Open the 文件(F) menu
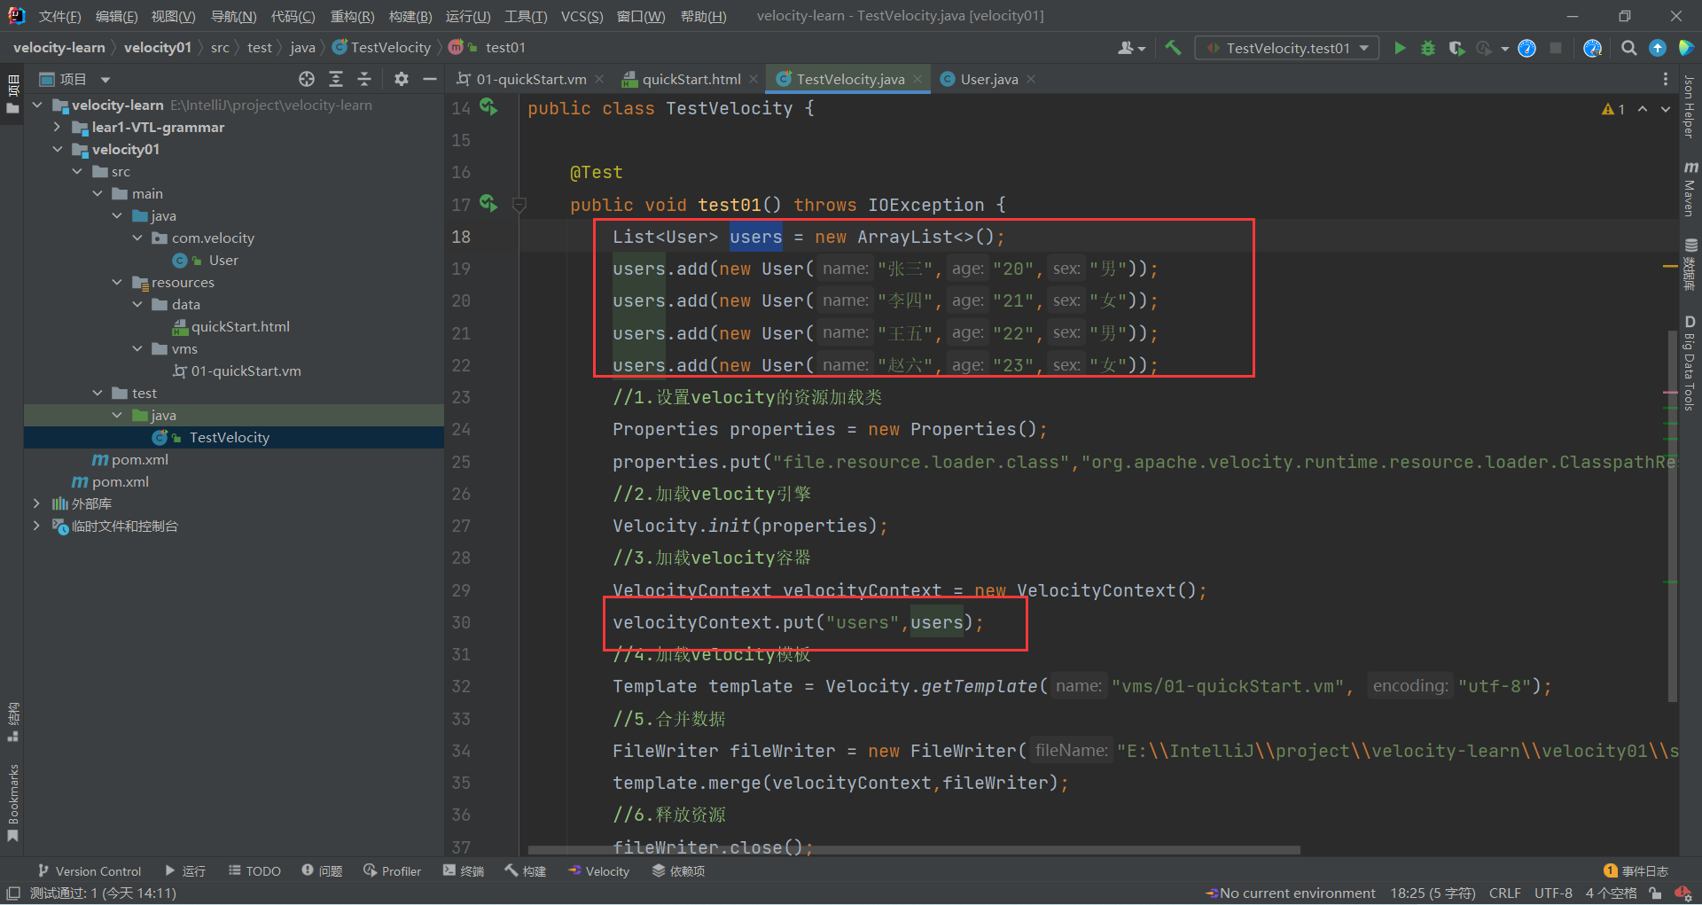Viewport: 1702px width, 905px height. tap(59, 16)
